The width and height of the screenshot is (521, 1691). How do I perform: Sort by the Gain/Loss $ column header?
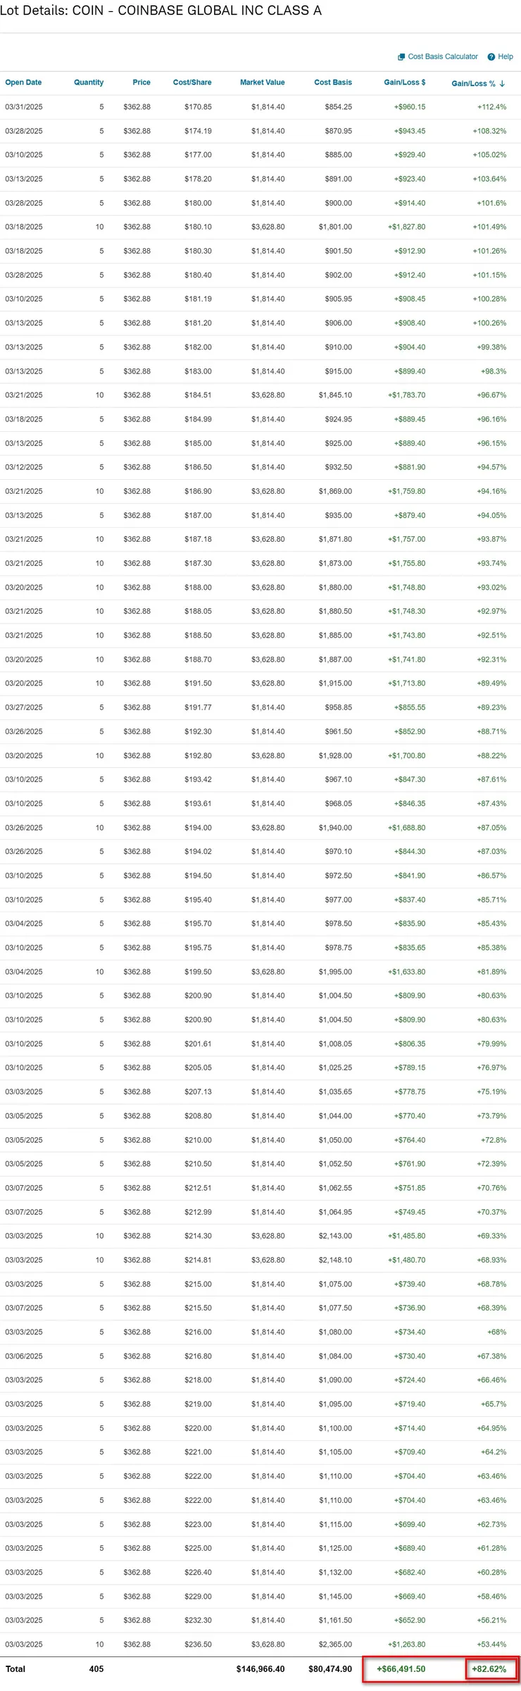coord(405,82)
